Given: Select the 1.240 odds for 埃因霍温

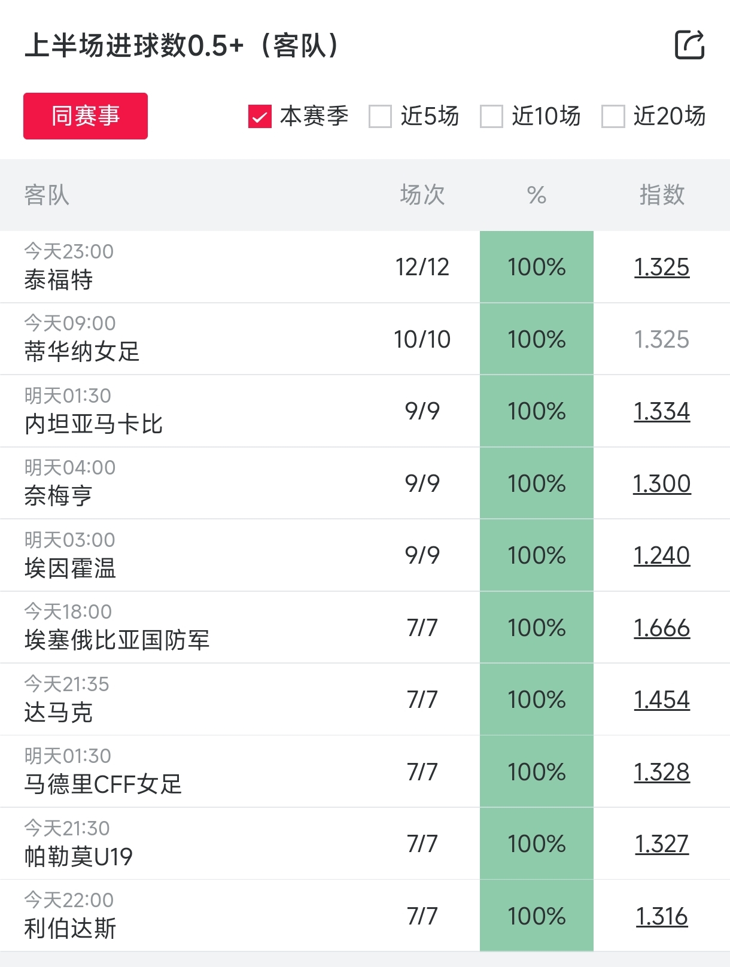Looking at the screenshot, I should pyautogui.click(x=662, y=555).
